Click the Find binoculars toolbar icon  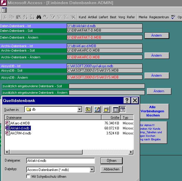pyautogui.click(x=39, y=17)
